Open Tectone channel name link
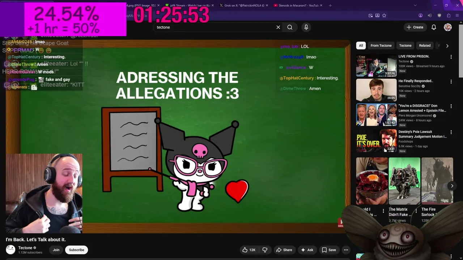Screen dimensions: 463x260 click(x=25, y=248)
